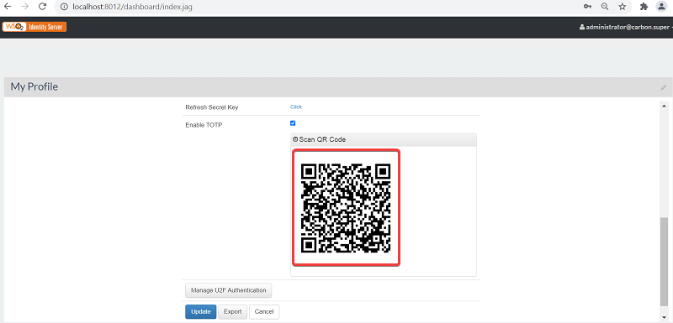Click the Refresh Secret Key link
The image size is (673, 323).
point(296,107)
